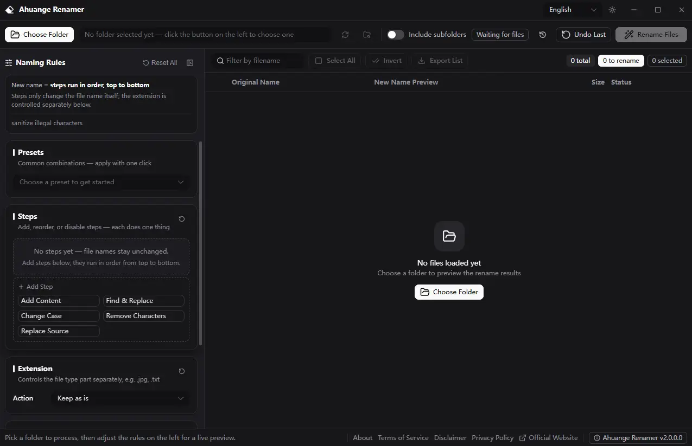Select the '0 total' filter tab

tap(580, 61)
